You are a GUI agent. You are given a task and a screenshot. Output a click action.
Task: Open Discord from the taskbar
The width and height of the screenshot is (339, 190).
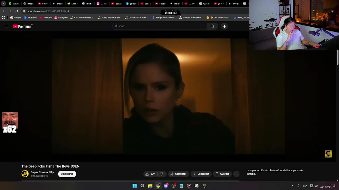(166, 186)
